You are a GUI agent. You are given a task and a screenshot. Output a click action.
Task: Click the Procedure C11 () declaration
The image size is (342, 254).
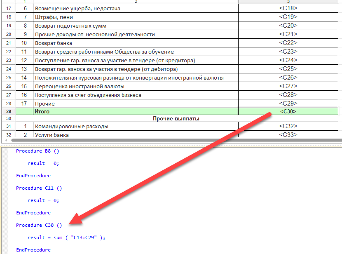click(39, 188)
